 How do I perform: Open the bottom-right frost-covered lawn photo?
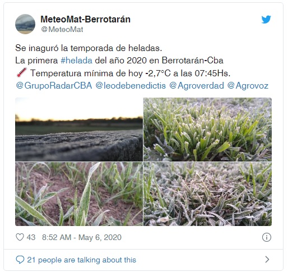tap(207, 194)
